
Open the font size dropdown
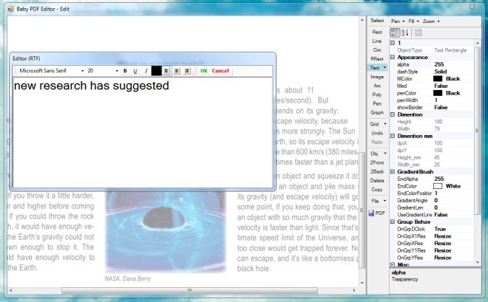117,71
